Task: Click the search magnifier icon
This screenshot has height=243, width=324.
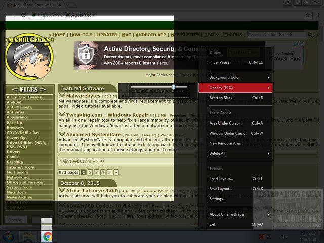Action: (x=310, y=35)
